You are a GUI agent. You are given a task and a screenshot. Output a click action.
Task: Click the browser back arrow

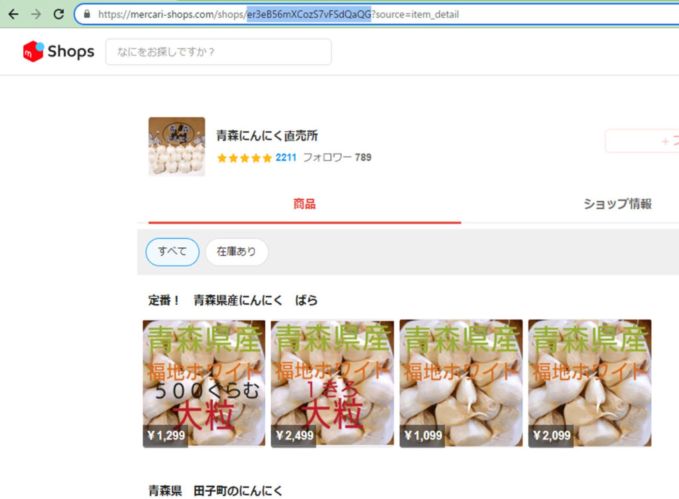13,14
